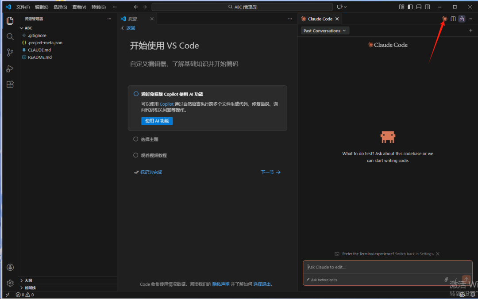
Task: Start a new conversation with plus icon
Action: (470, 31)
